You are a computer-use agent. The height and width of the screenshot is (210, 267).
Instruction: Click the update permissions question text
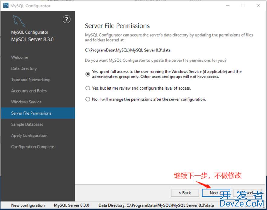[x=156, y=61]
